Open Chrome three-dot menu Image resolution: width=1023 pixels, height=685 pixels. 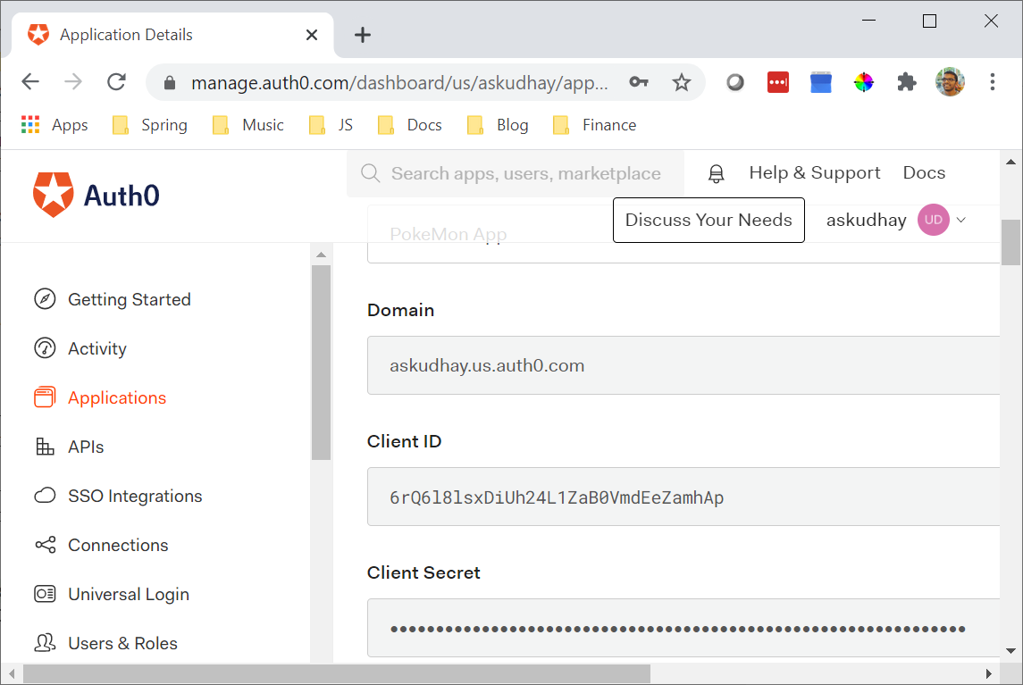[993, 82]
